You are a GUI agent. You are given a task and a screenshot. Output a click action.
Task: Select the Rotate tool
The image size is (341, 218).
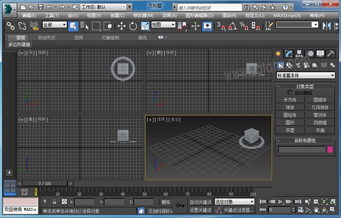[x=133, y=26]
